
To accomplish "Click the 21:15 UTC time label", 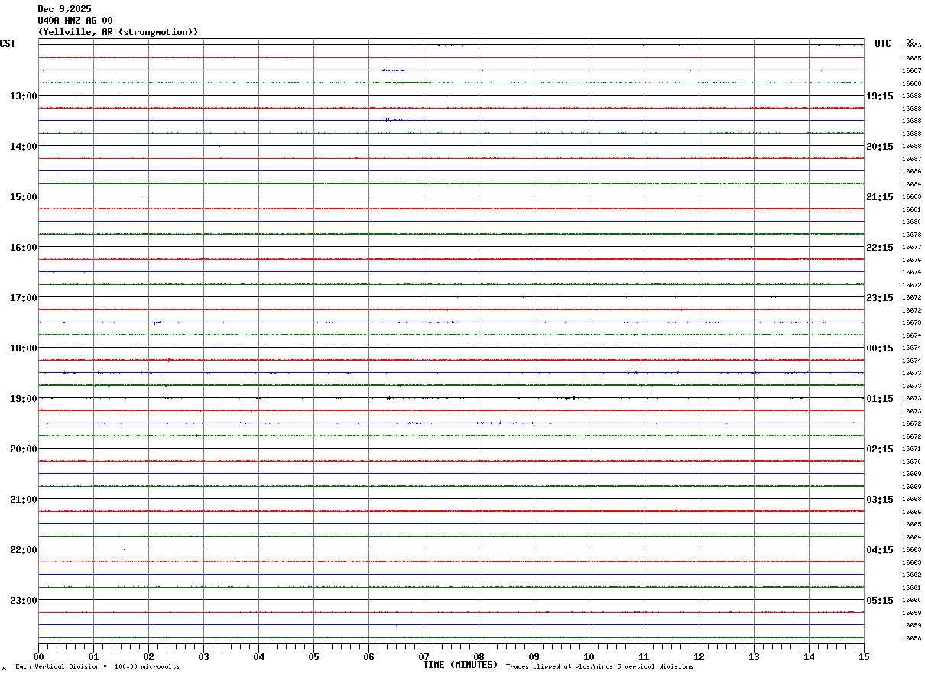I will click(880, 197).
